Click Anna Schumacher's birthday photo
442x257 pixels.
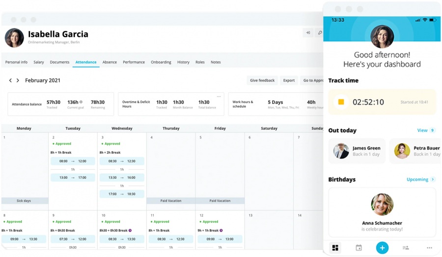coord(382,205)
